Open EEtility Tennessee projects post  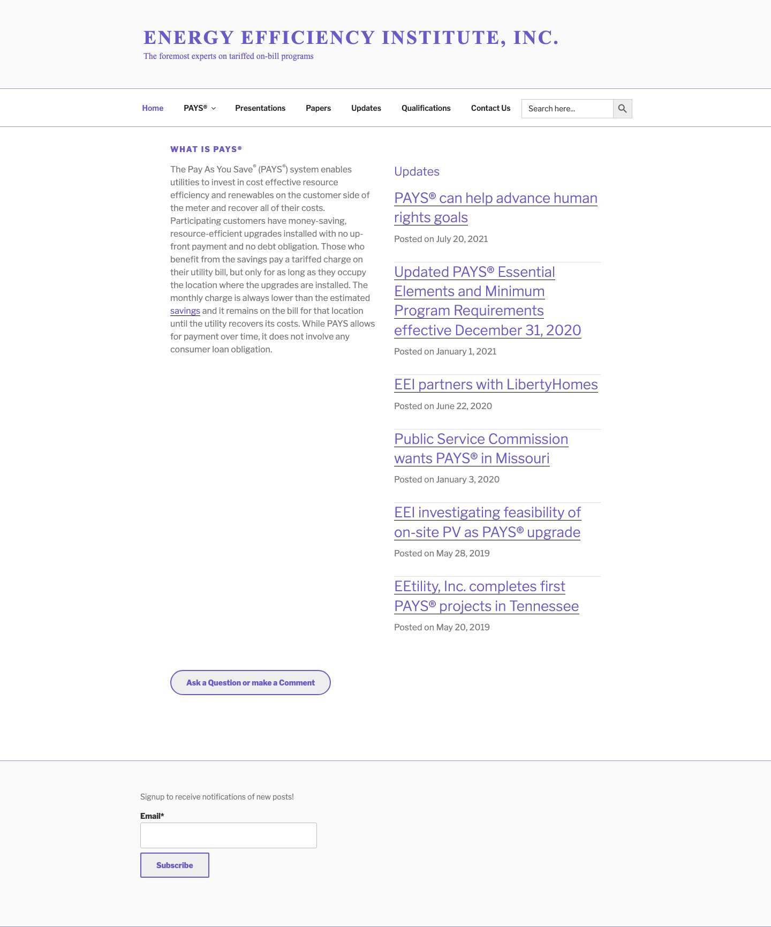(x=486, y=596)
